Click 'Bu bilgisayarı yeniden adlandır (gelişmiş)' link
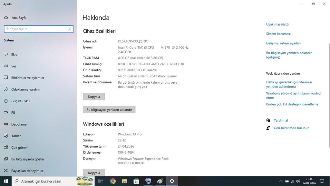Image resolution: width=330 pixels, height=186 pixels. click(289, 55)
